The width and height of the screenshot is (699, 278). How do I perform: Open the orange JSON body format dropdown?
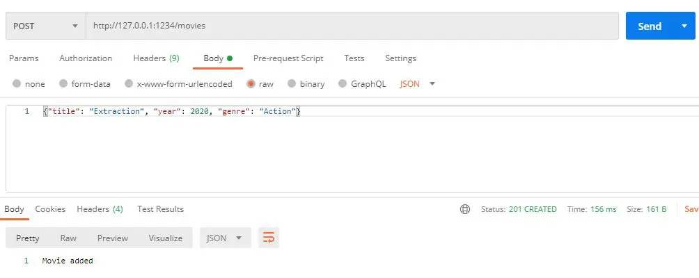click(417, 84)
